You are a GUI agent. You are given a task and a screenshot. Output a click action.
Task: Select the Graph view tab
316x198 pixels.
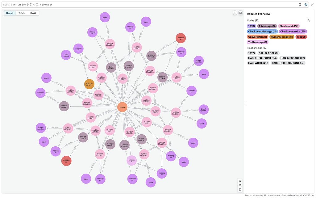10,13
